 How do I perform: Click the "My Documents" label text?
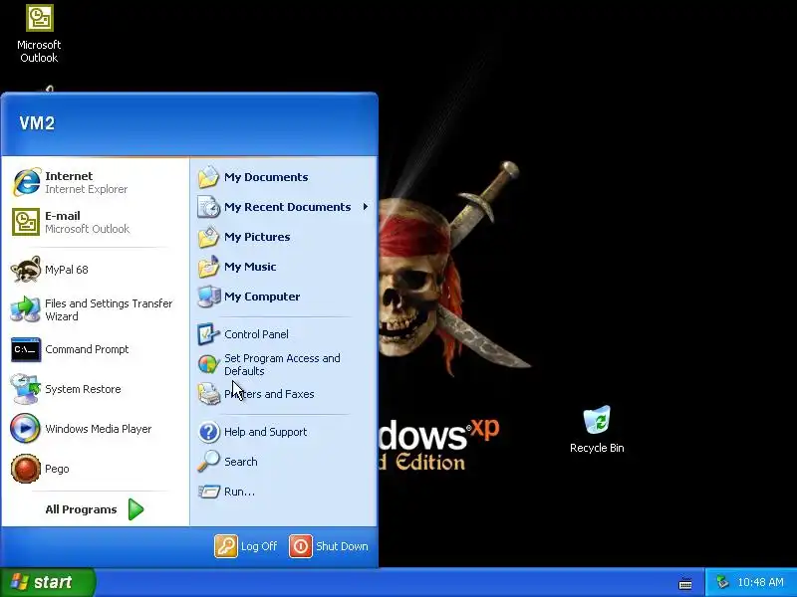coord(266,177)
